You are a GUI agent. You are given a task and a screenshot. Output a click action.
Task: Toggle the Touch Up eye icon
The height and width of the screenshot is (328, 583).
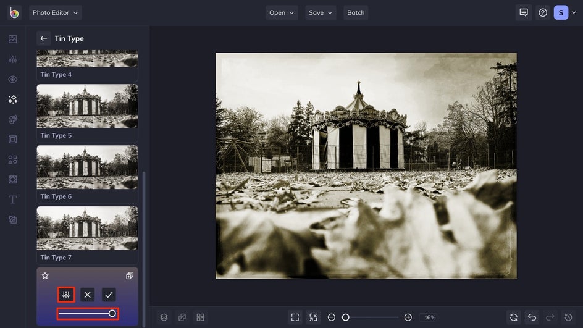(x=12, y=79)
